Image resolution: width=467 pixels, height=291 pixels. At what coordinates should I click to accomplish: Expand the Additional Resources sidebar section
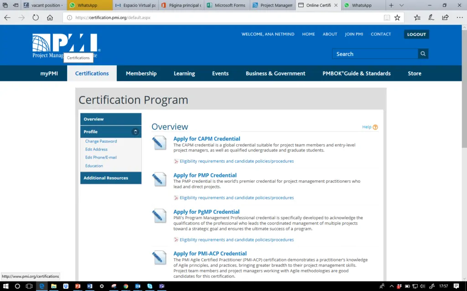[x=110, y=178]
